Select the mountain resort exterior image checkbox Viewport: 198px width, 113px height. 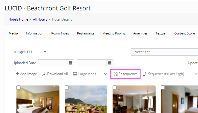tap(67, 88)
